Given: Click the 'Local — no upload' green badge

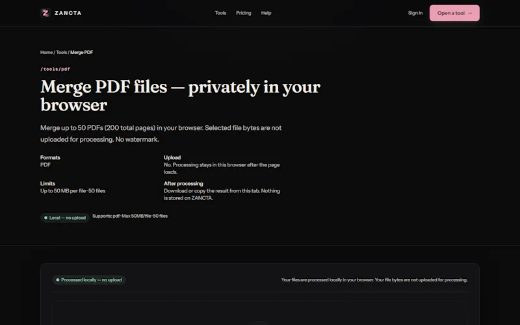Looking at the screenshot, I should pos(65,218).
